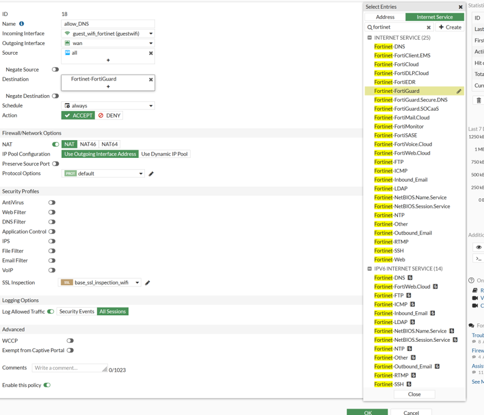484x415 pixels.
Task: Click Cancel to discard changes
Action: click(411, 412)
